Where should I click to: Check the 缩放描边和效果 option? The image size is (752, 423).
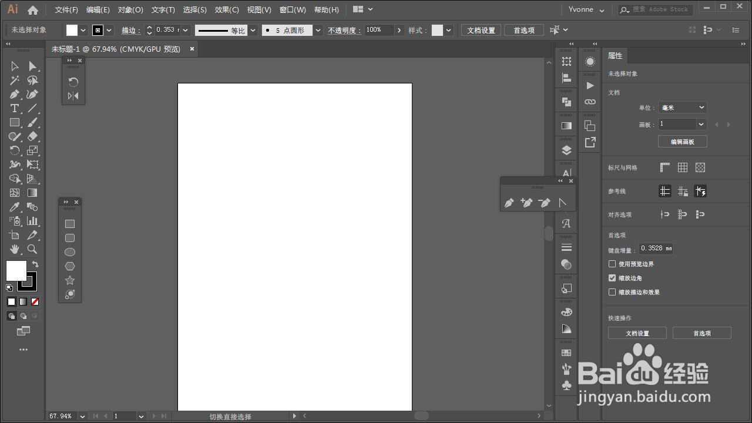[612, 292]
